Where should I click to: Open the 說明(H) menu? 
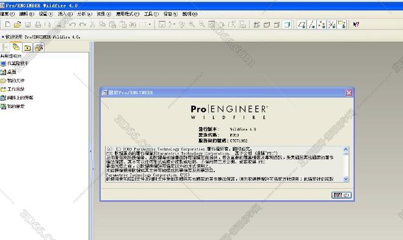pos(190,14)
